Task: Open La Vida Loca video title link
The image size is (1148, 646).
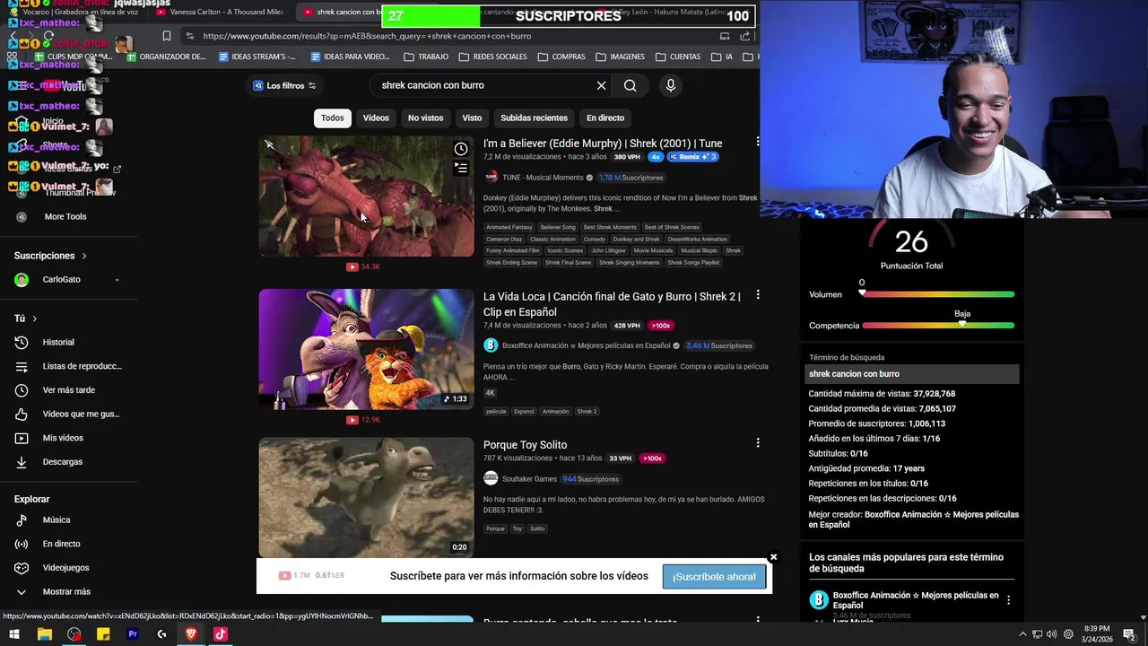Action: coord(612,304)
